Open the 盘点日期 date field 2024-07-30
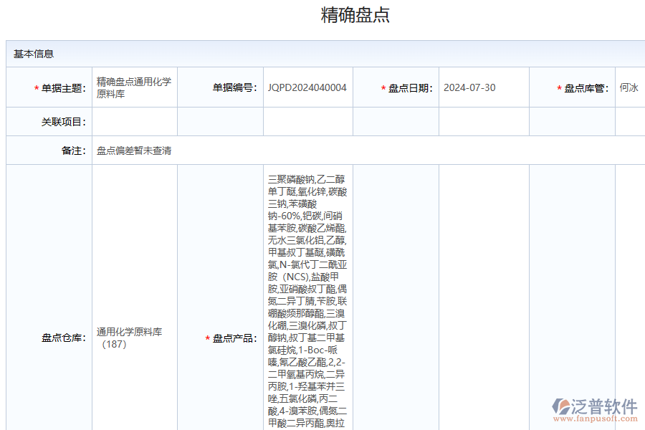The height and width of the screenshot is (430, 645). 469,87
